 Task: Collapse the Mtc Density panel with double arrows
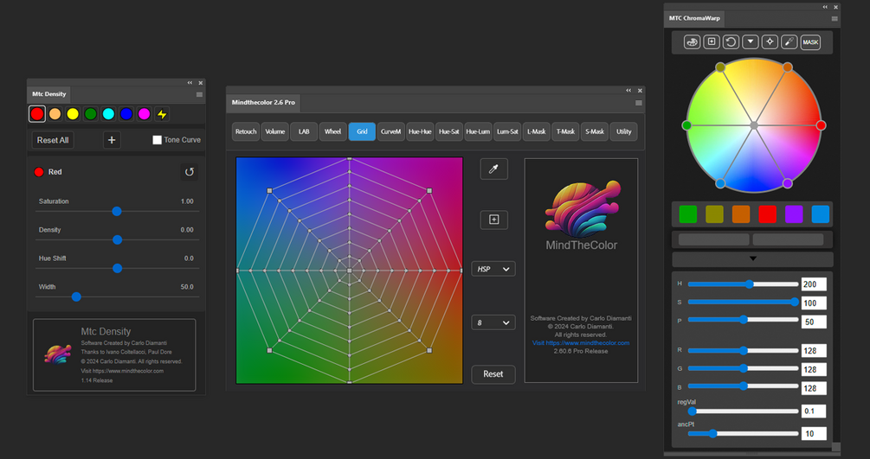pyautogui.click(x=190, y=83)
